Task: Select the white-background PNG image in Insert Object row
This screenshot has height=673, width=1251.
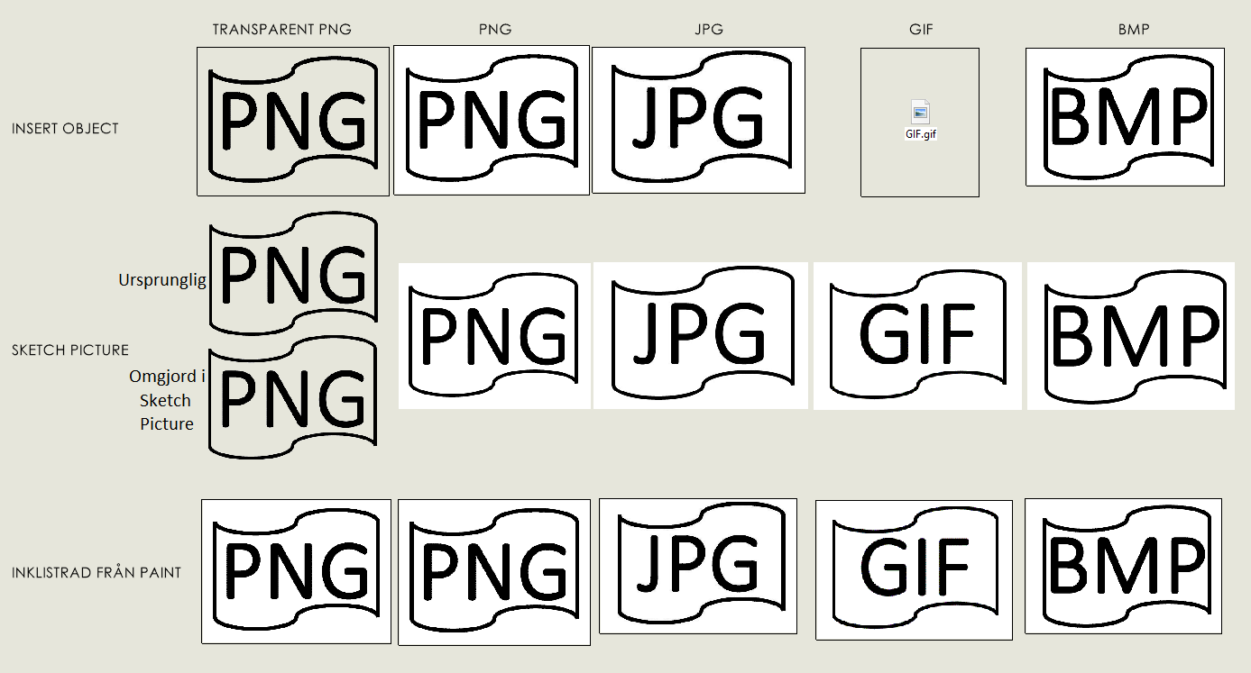Action: [492, 120]
